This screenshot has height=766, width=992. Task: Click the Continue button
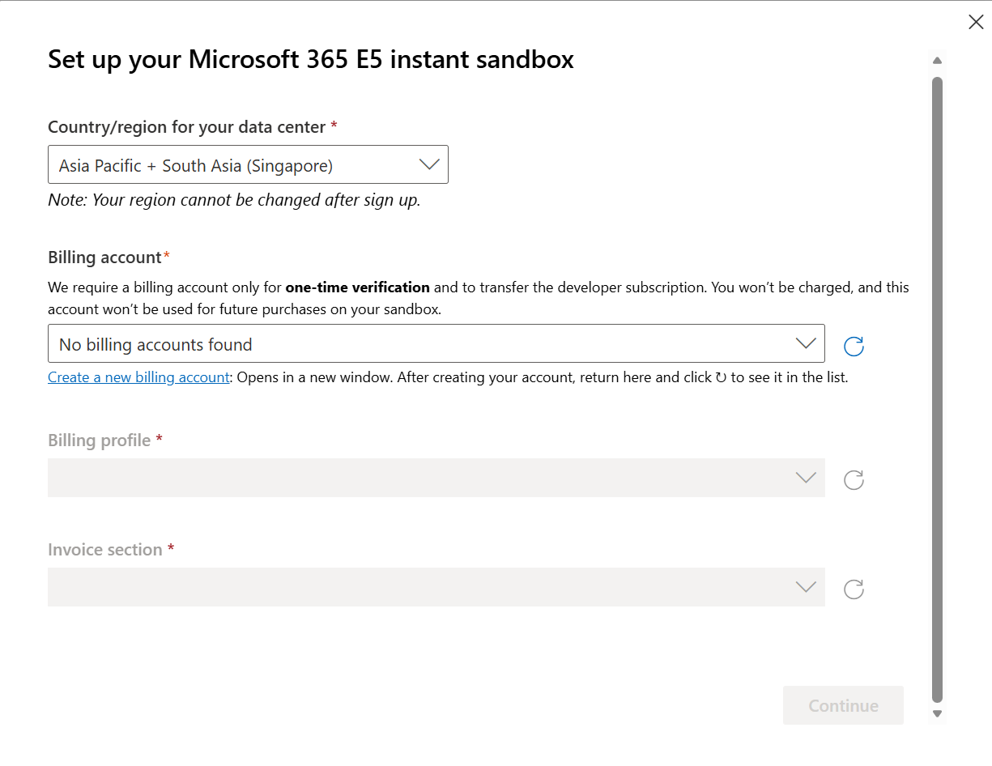pos(843,705)
